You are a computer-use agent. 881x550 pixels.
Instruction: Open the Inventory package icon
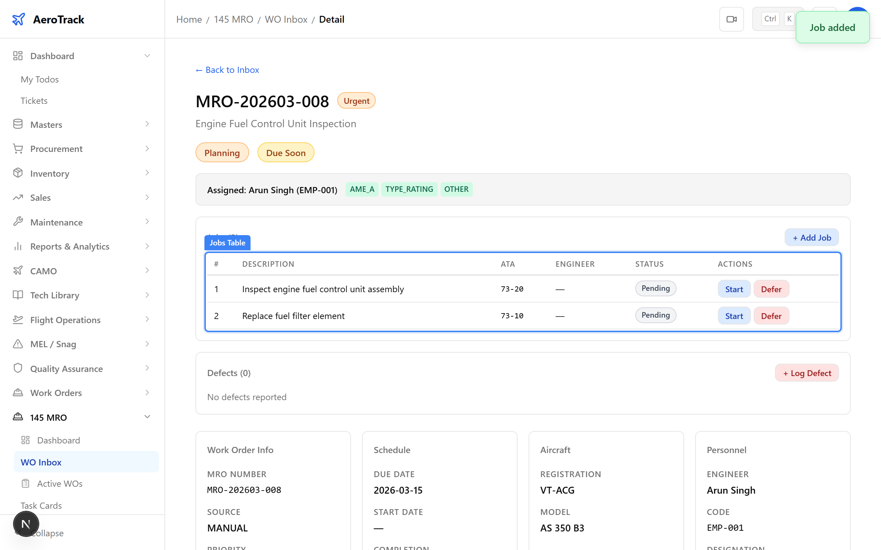click(x=18, y=173)
